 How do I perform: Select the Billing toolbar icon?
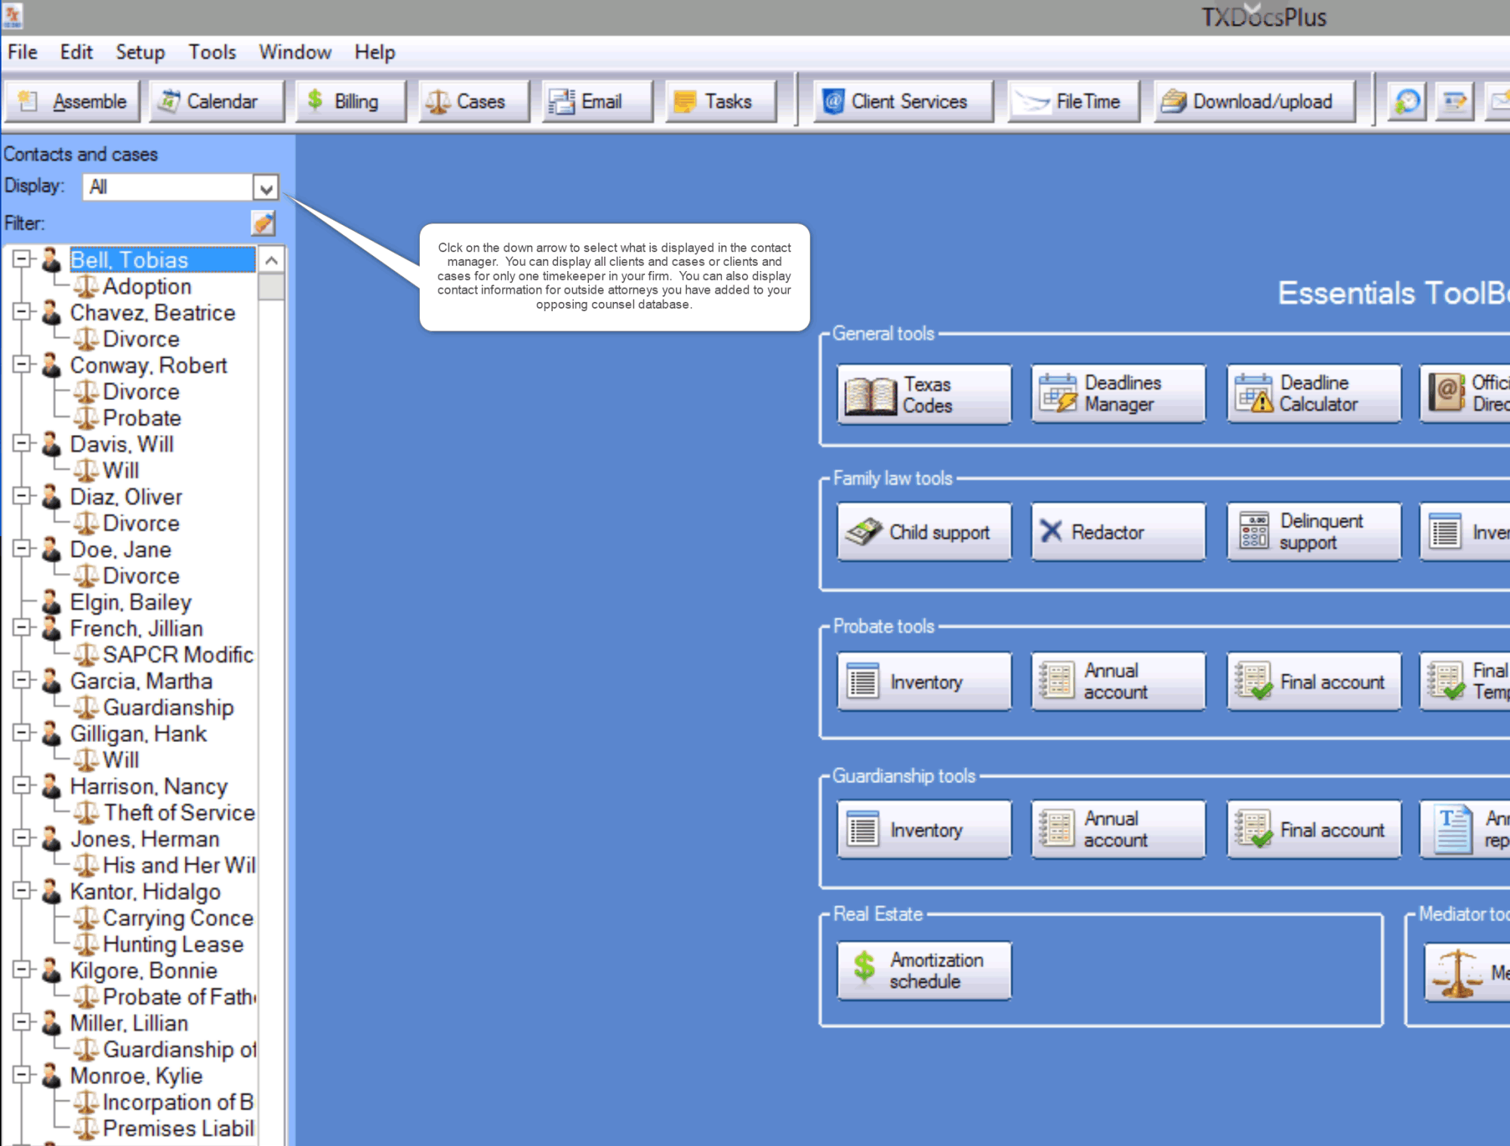[350, 100]
